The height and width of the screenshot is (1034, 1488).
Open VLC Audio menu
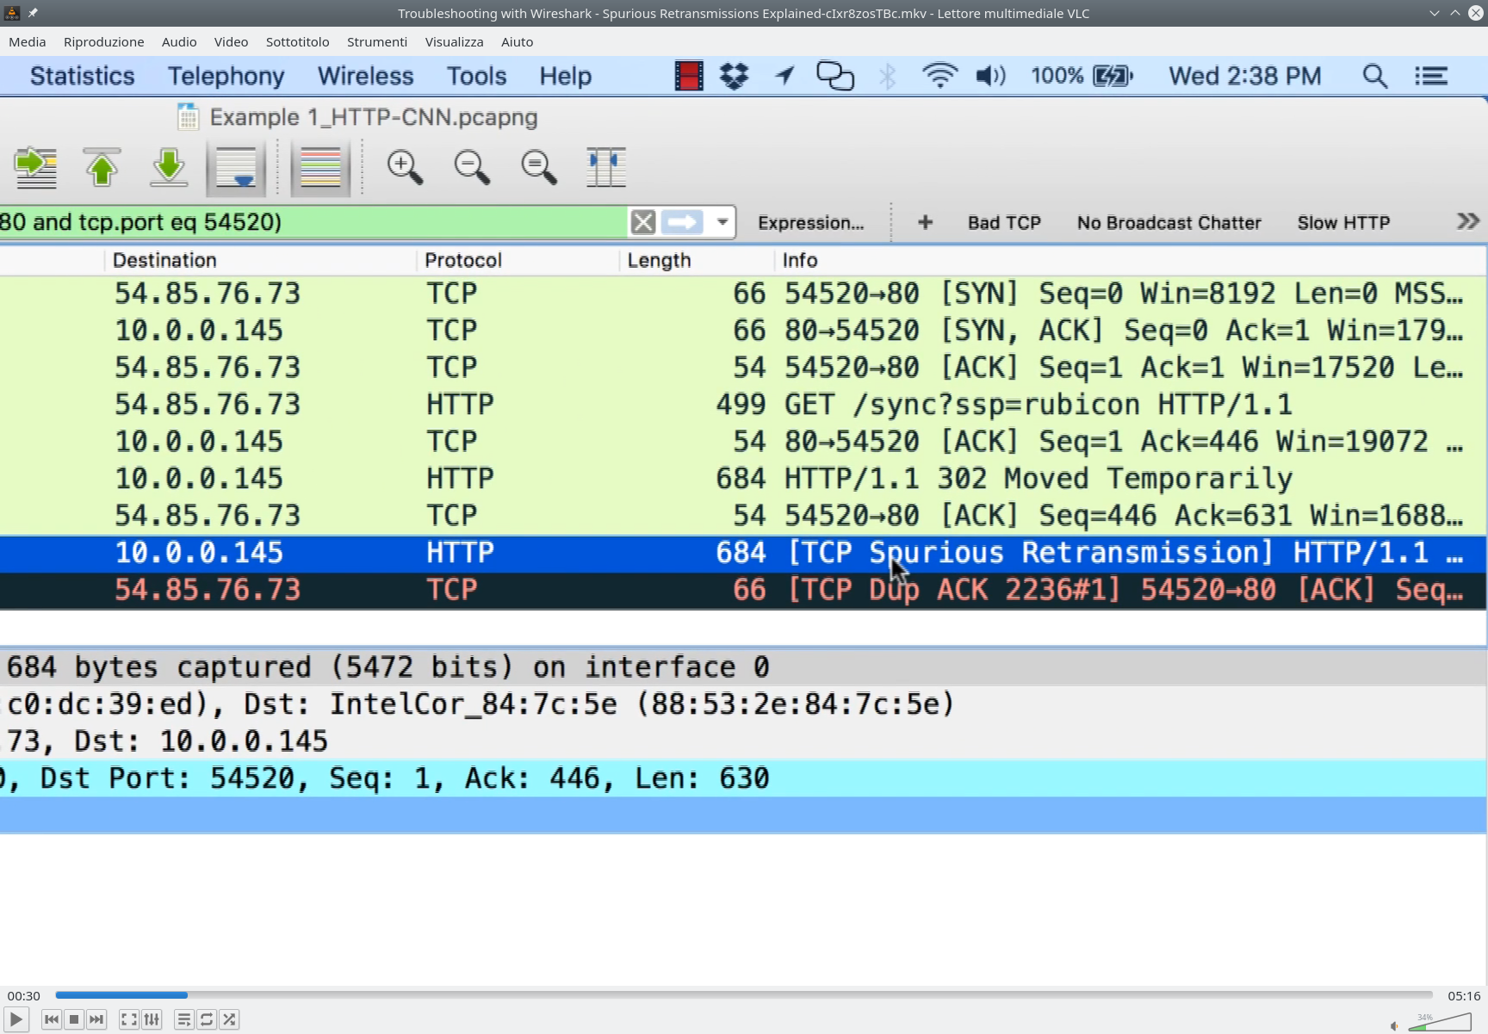pos(179,41)
